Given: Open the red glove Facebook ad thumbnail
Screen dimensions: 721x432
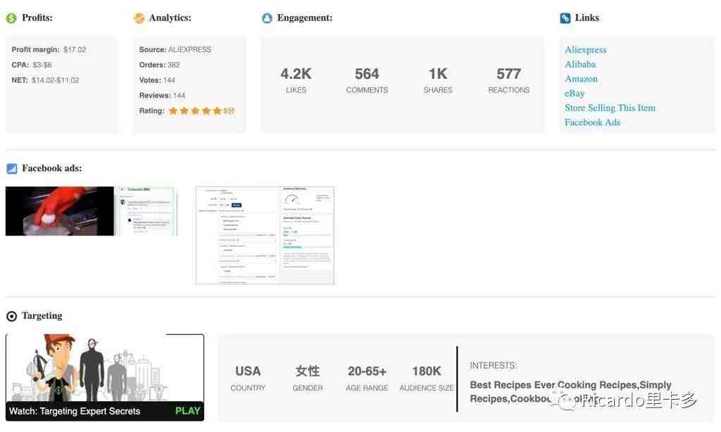Looking at the screenshot, I should pos(60,211).
